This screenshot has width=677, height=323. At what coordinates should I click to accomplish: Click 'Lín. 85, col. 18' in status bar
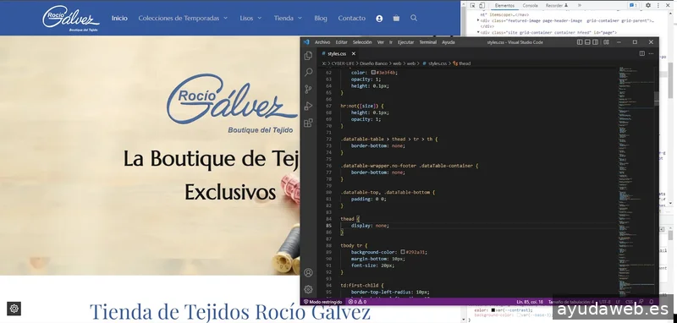tap(531, 302)
